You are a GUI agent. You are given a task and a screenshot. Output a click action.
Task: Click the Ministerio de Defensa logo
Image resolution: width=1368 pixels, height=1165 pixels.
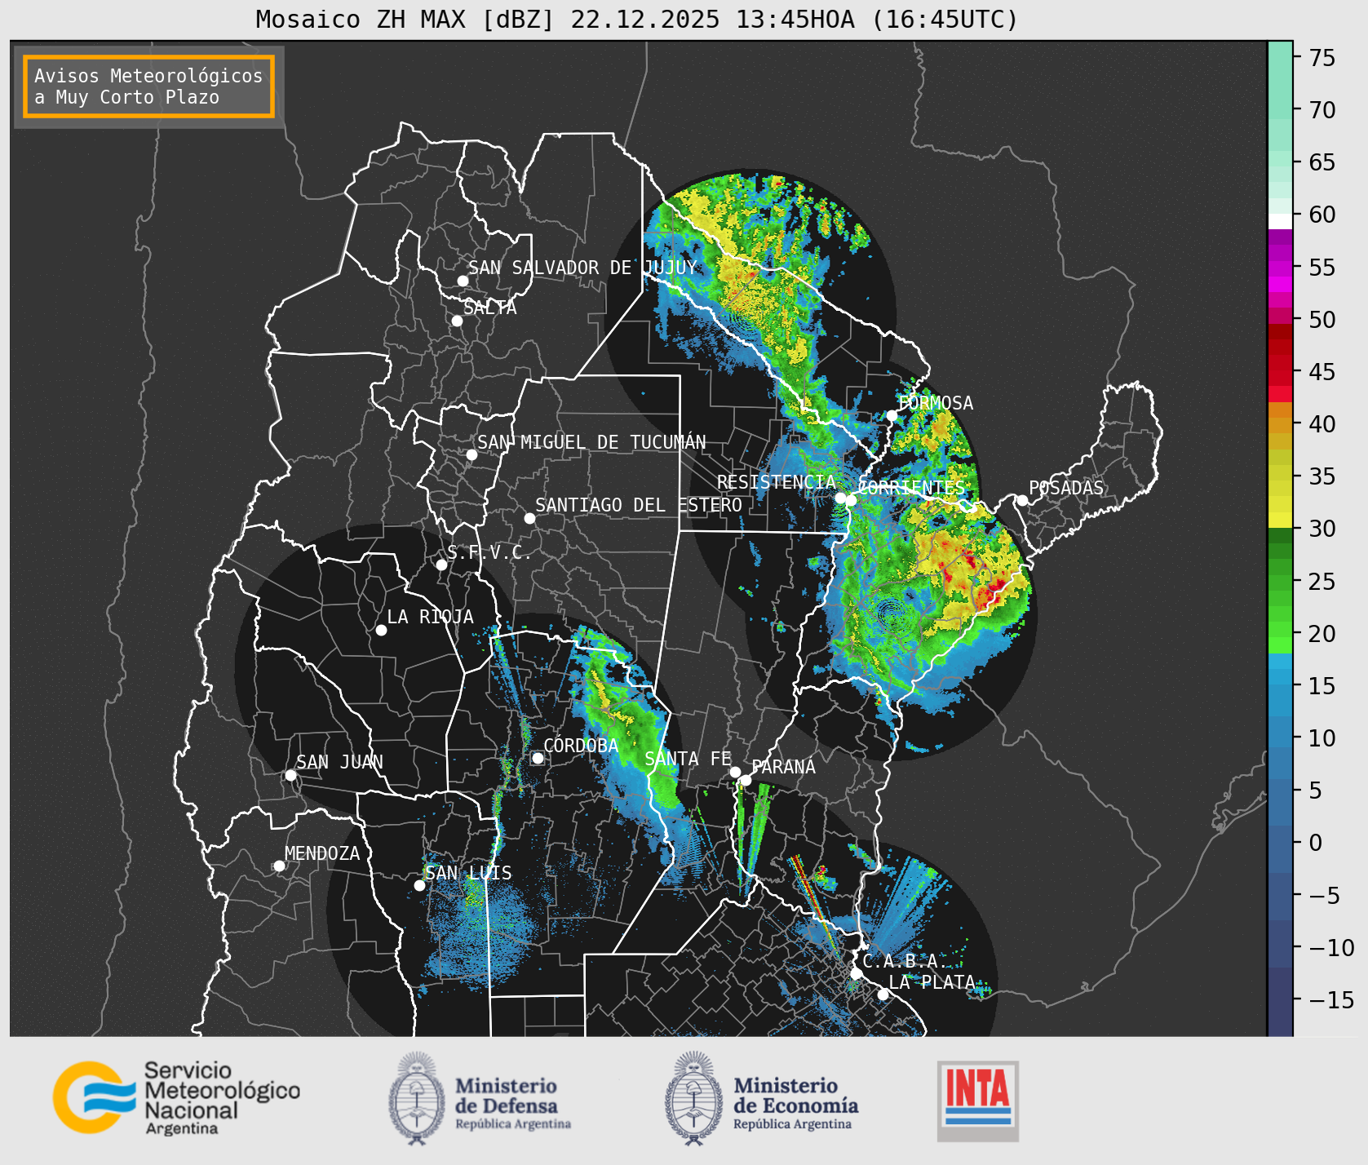click(480, 1098)
